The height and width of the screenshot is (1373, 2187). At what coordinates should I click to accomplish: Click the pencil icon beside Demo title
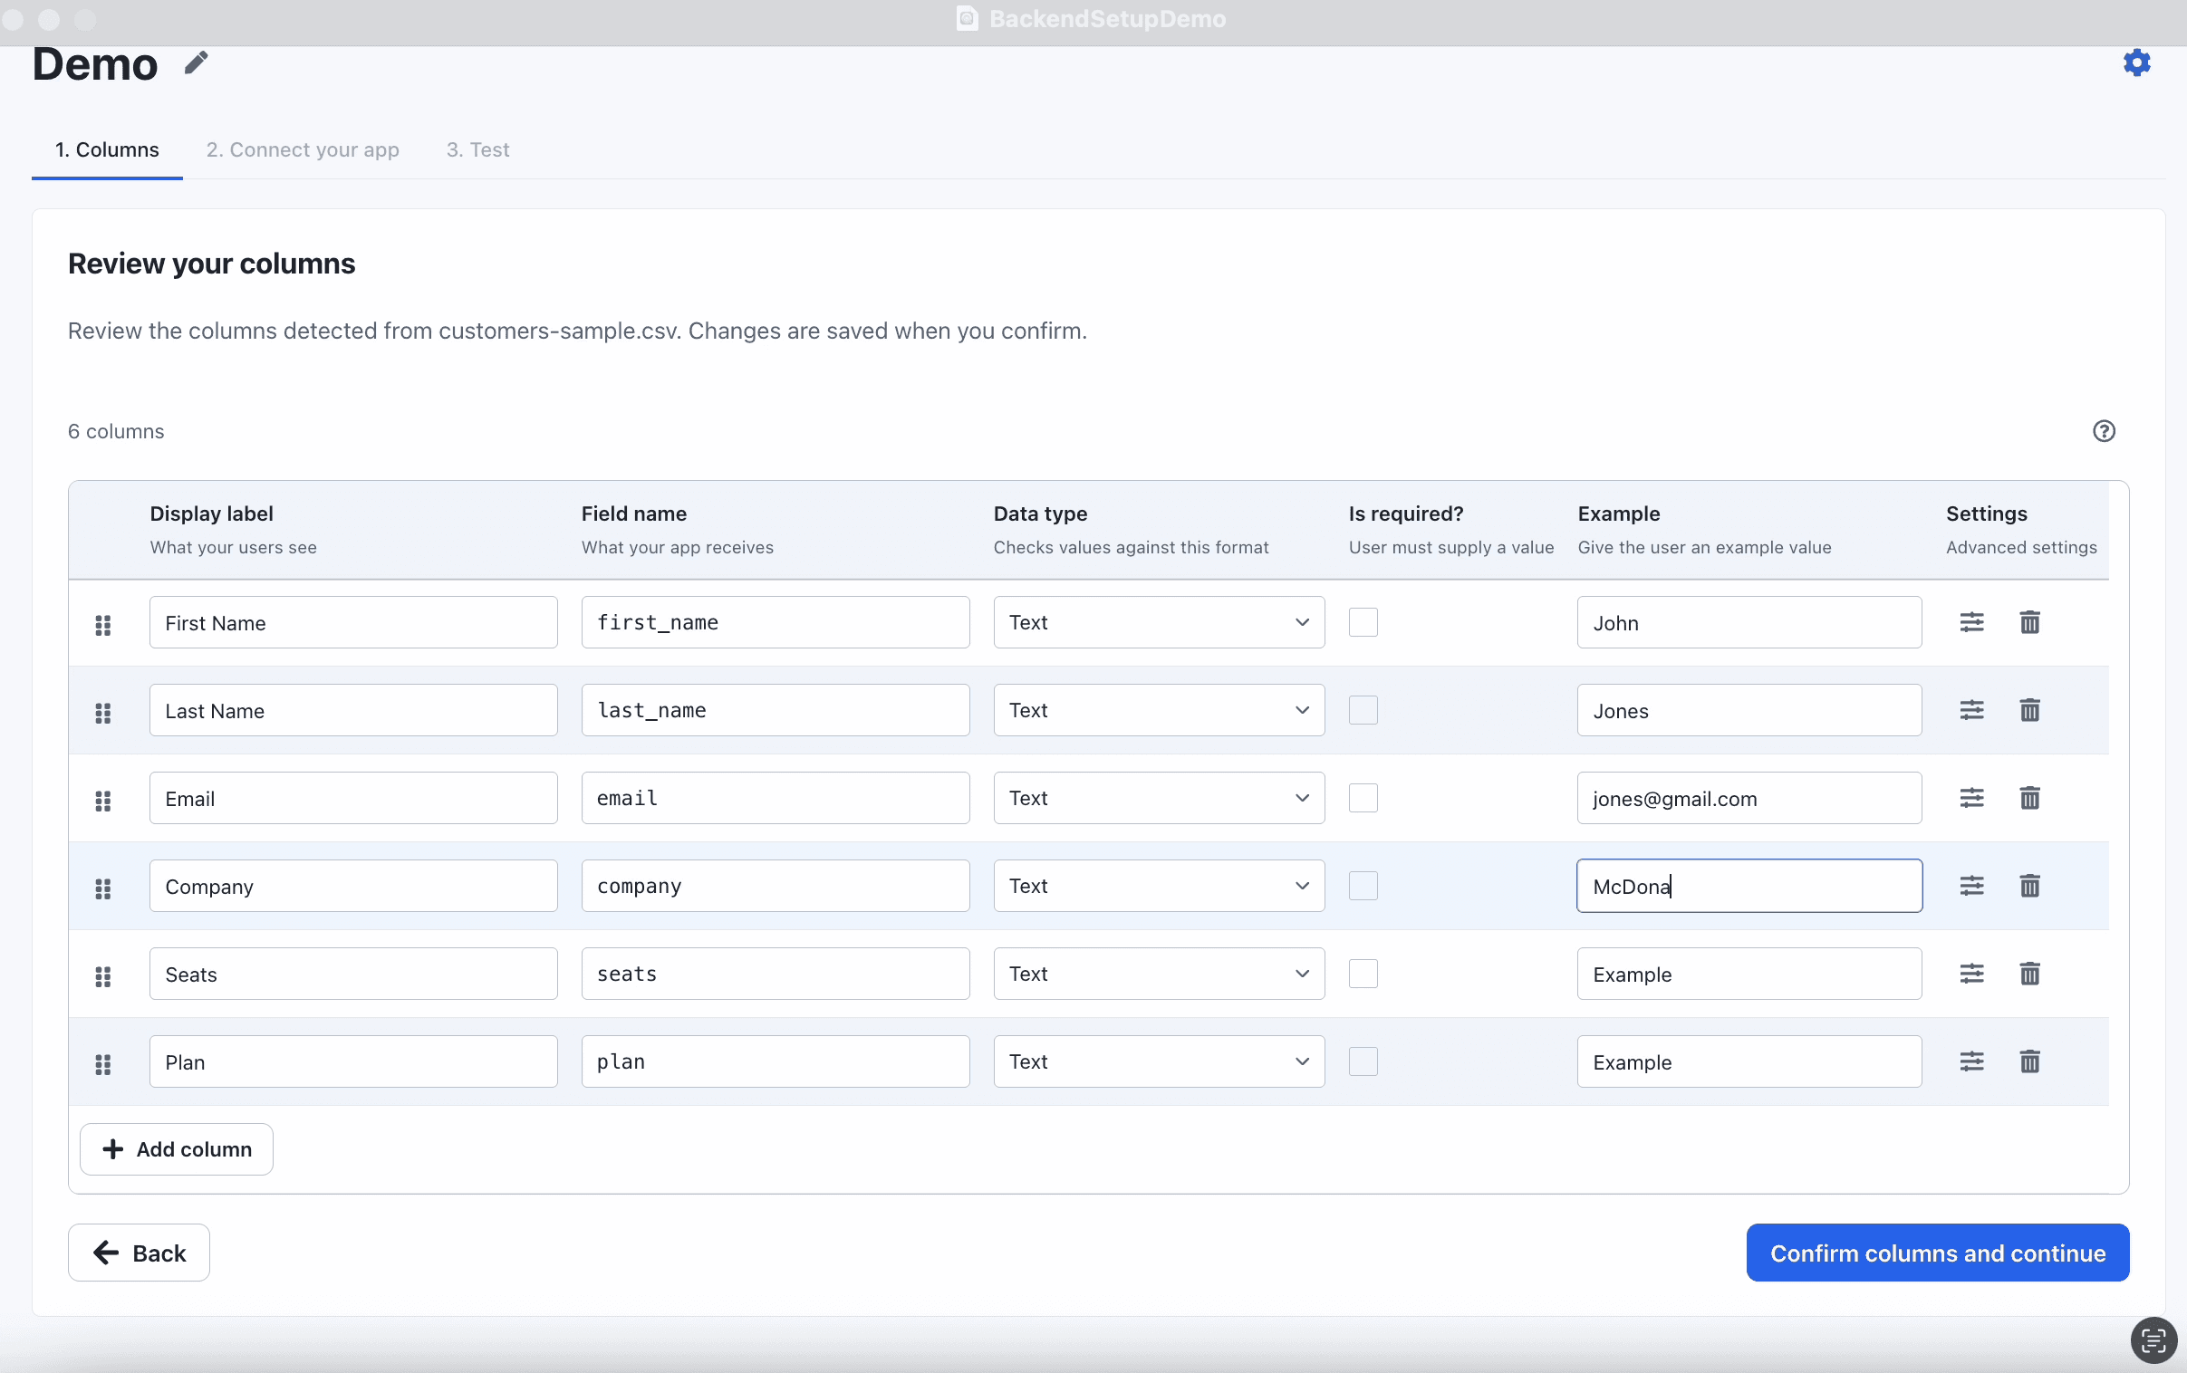pyautogui.click(x=197, y=62)
